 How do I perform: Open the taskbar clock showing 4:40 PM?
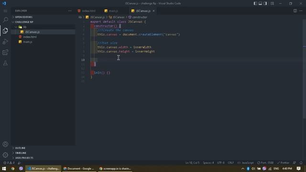pyautogui.click(x=287, y=169)
